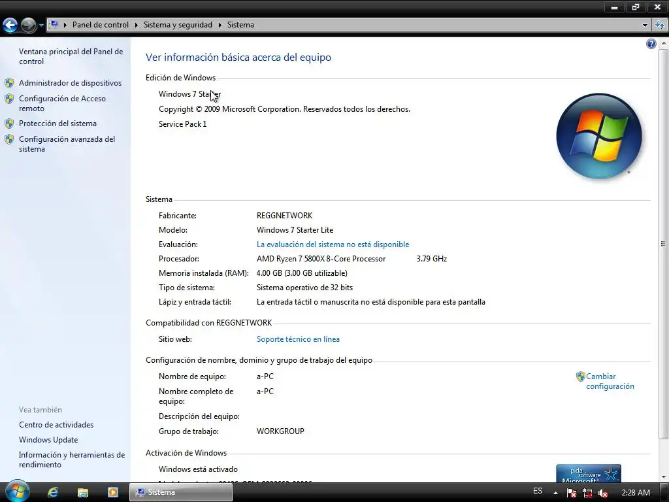Screen dimensions: 669x502
Task: Expand the arrow after Sistema y seguridad
Action: click(220, 25)
